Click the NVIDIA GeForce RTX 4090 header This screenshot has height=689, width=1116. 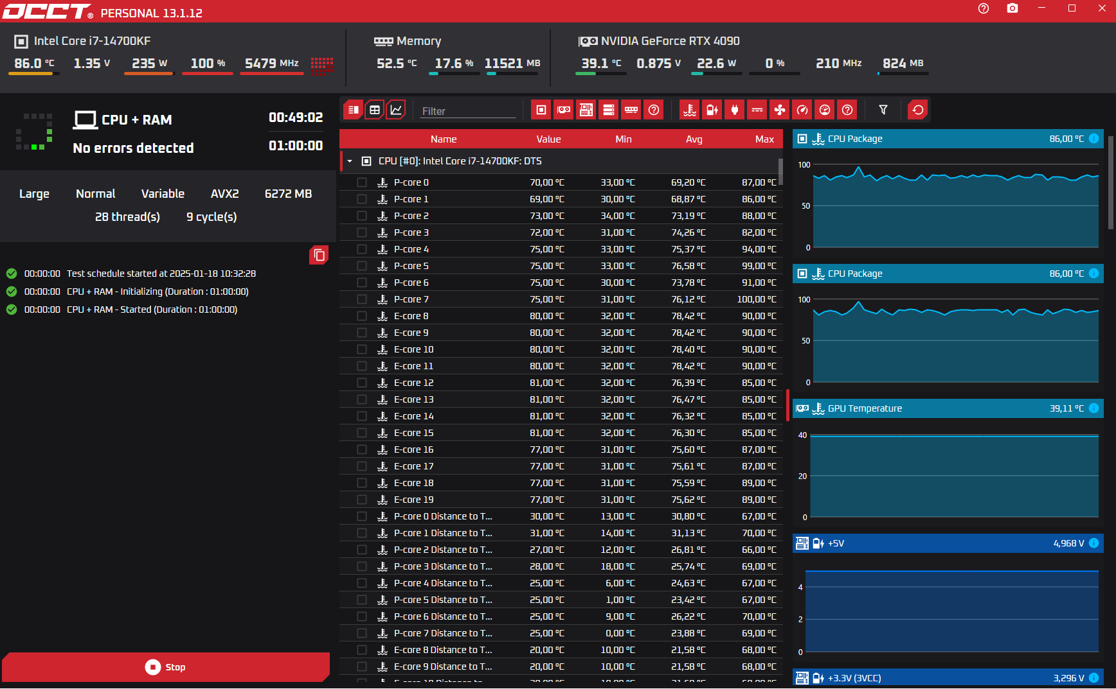coord(670,41)
